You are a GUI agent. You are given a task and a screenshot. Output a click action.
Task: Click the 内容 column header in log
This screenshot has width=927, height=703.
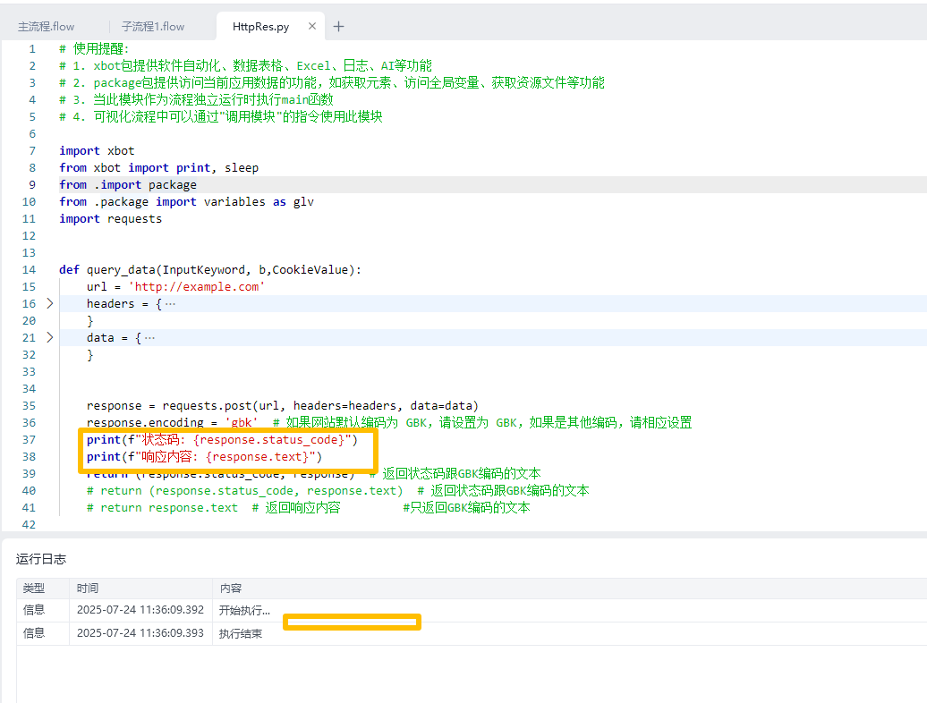pos(230,589)
